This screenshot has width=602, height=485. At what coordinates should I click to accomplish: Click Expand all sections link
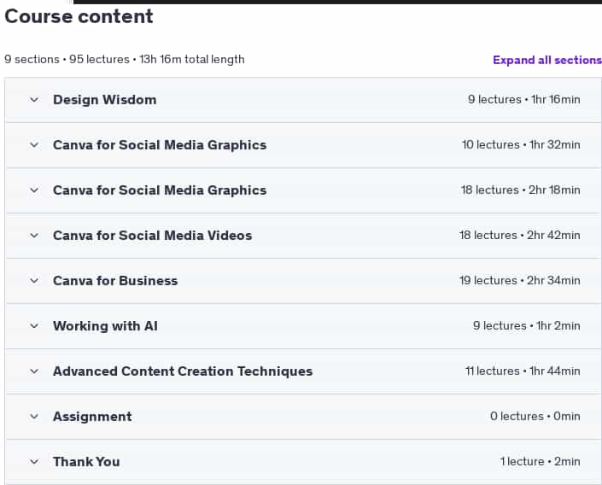[547, 60]
